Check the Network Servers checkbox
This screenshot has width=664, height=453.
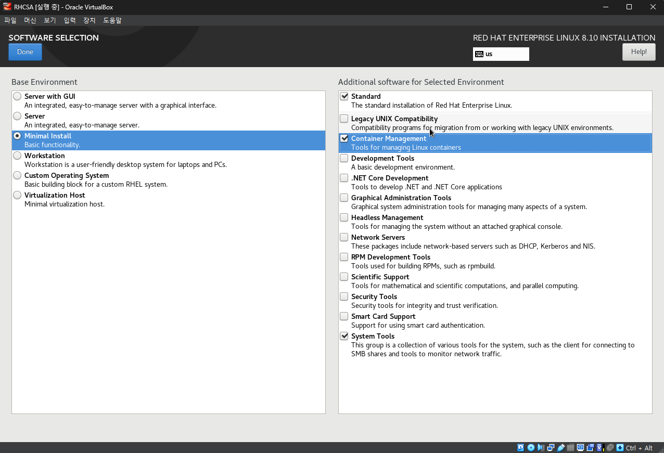pyautogui.click(x=344, y=237)
